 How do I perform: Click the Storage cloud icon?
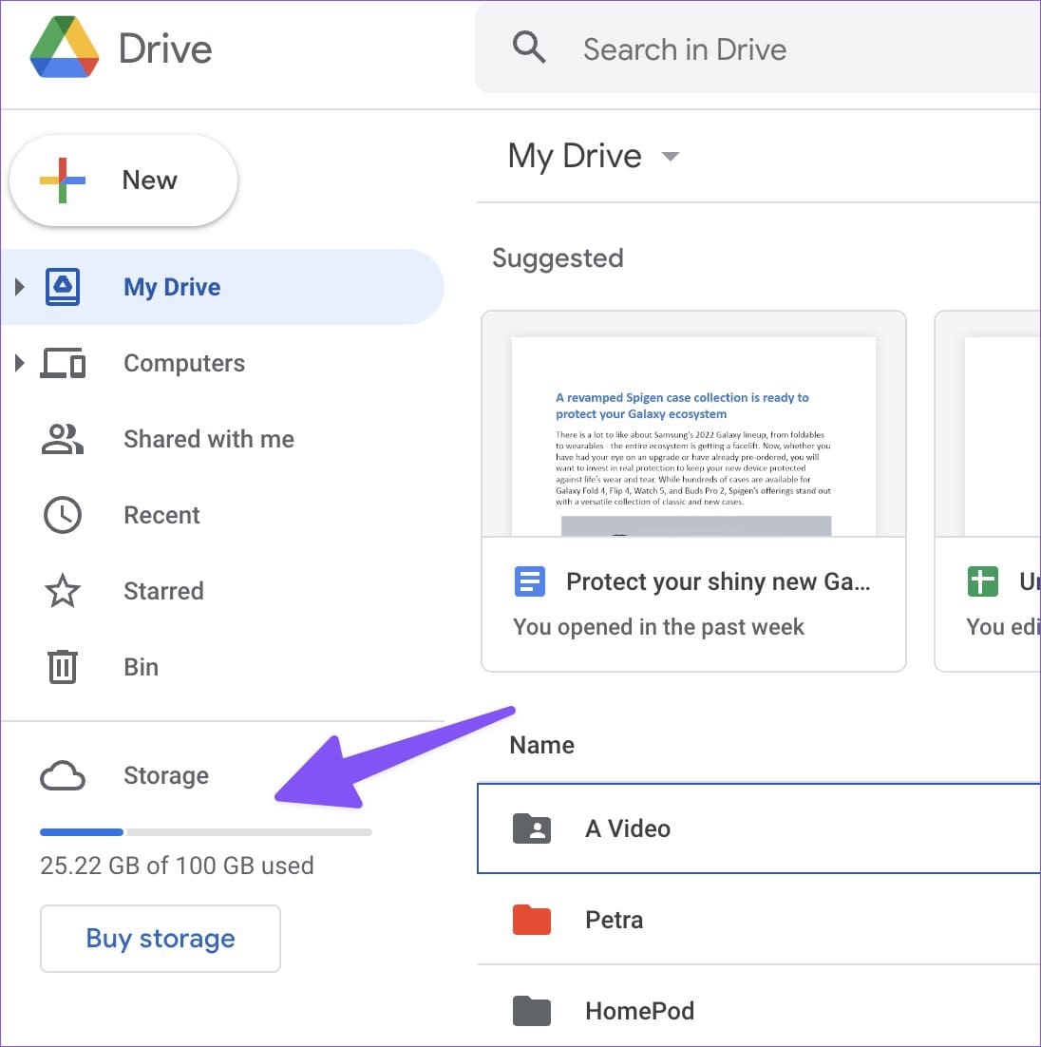pos(63,776)
